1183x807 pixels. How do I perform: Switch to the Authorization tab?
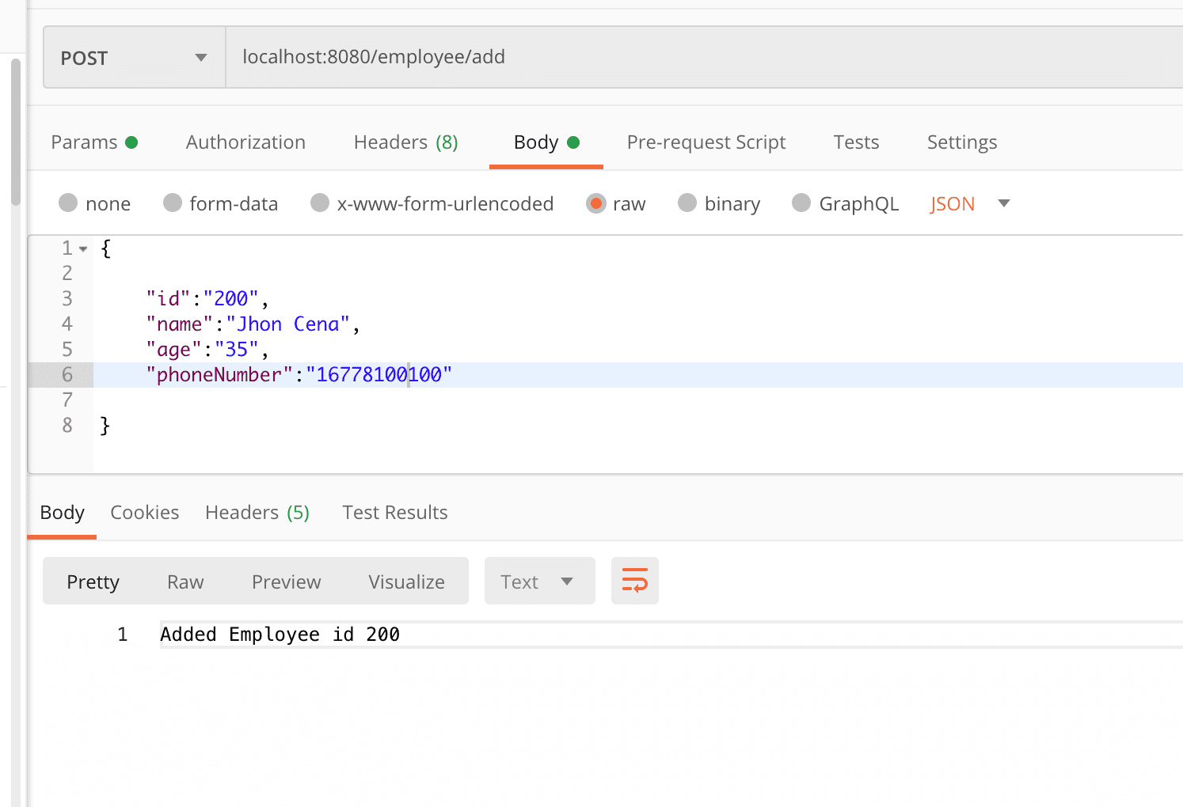(x=245, y=142)
